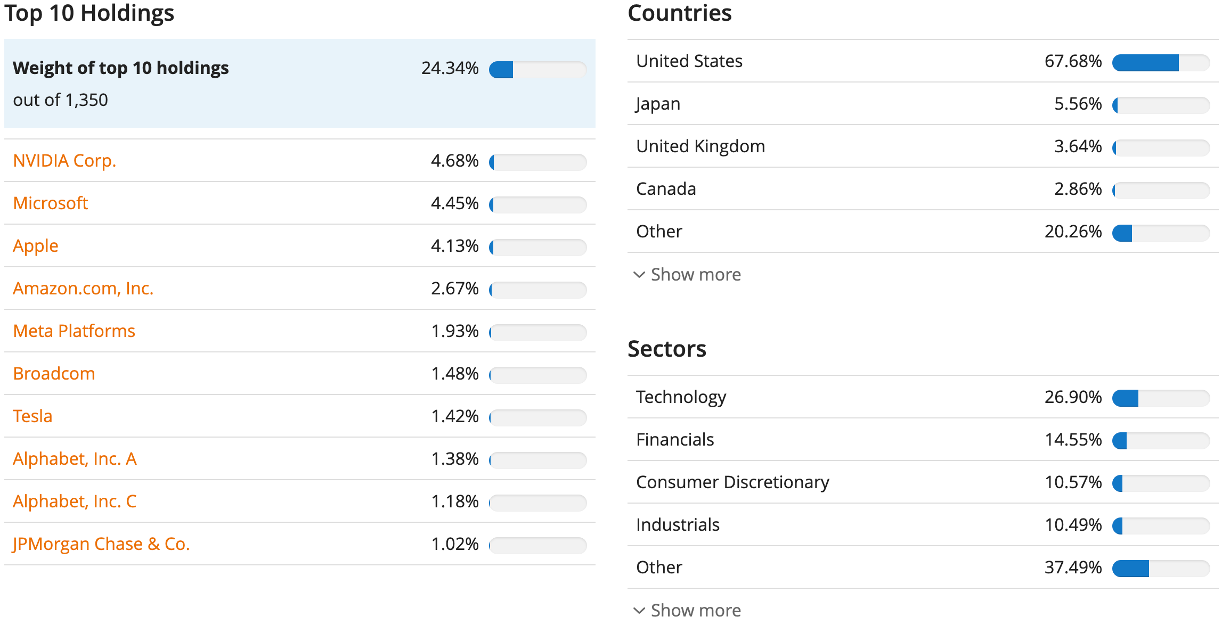Open the Broadcom holding link
This screenshot has height=625, width=1222.
point(54,374)
